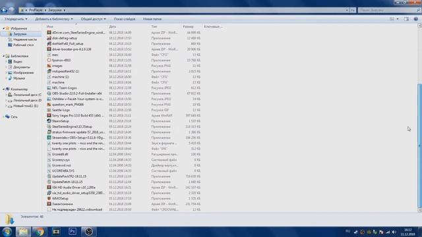Open Google Chrome from taskbar
Image resolution: width=422 pixels, height=237 pixels.
(x=40, y=232)
